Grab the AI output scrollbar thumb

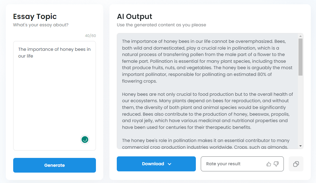pos(301,57)
